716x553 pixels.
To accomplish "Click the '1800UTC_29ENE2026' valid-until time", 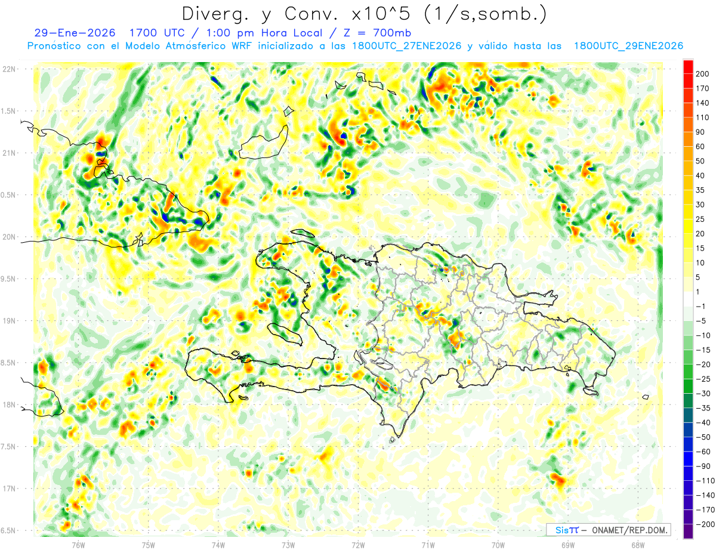I will [x=628, y=46].
